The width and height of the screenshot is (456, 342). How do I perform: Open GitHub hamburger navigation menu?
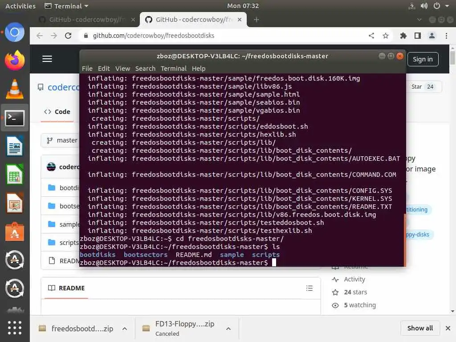click(47, 59)
